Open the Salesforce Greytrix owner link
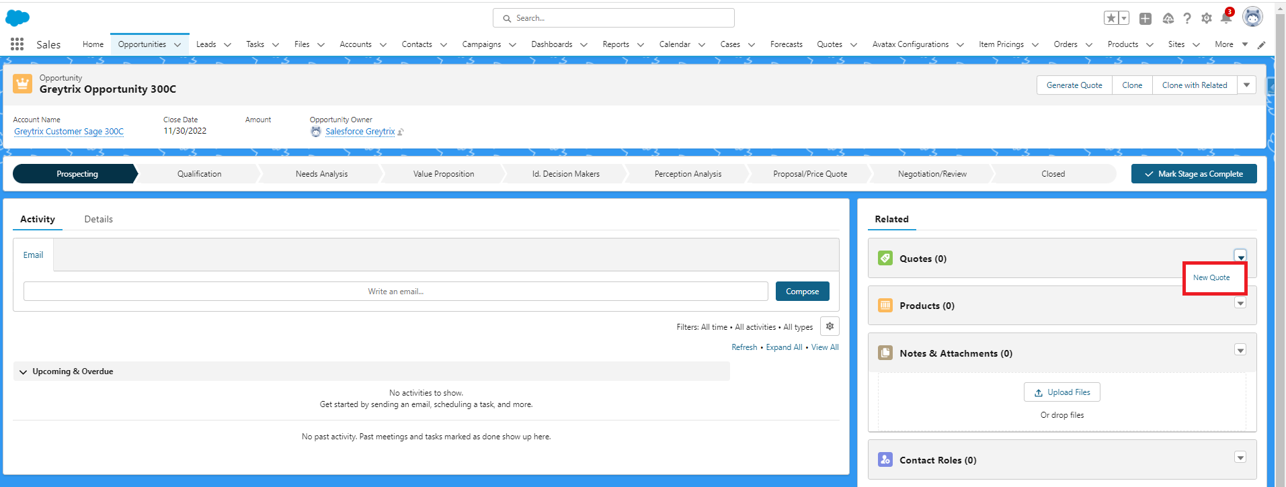Image resolution: width=1286 pixels, height=487 pixels. [360, 132]
